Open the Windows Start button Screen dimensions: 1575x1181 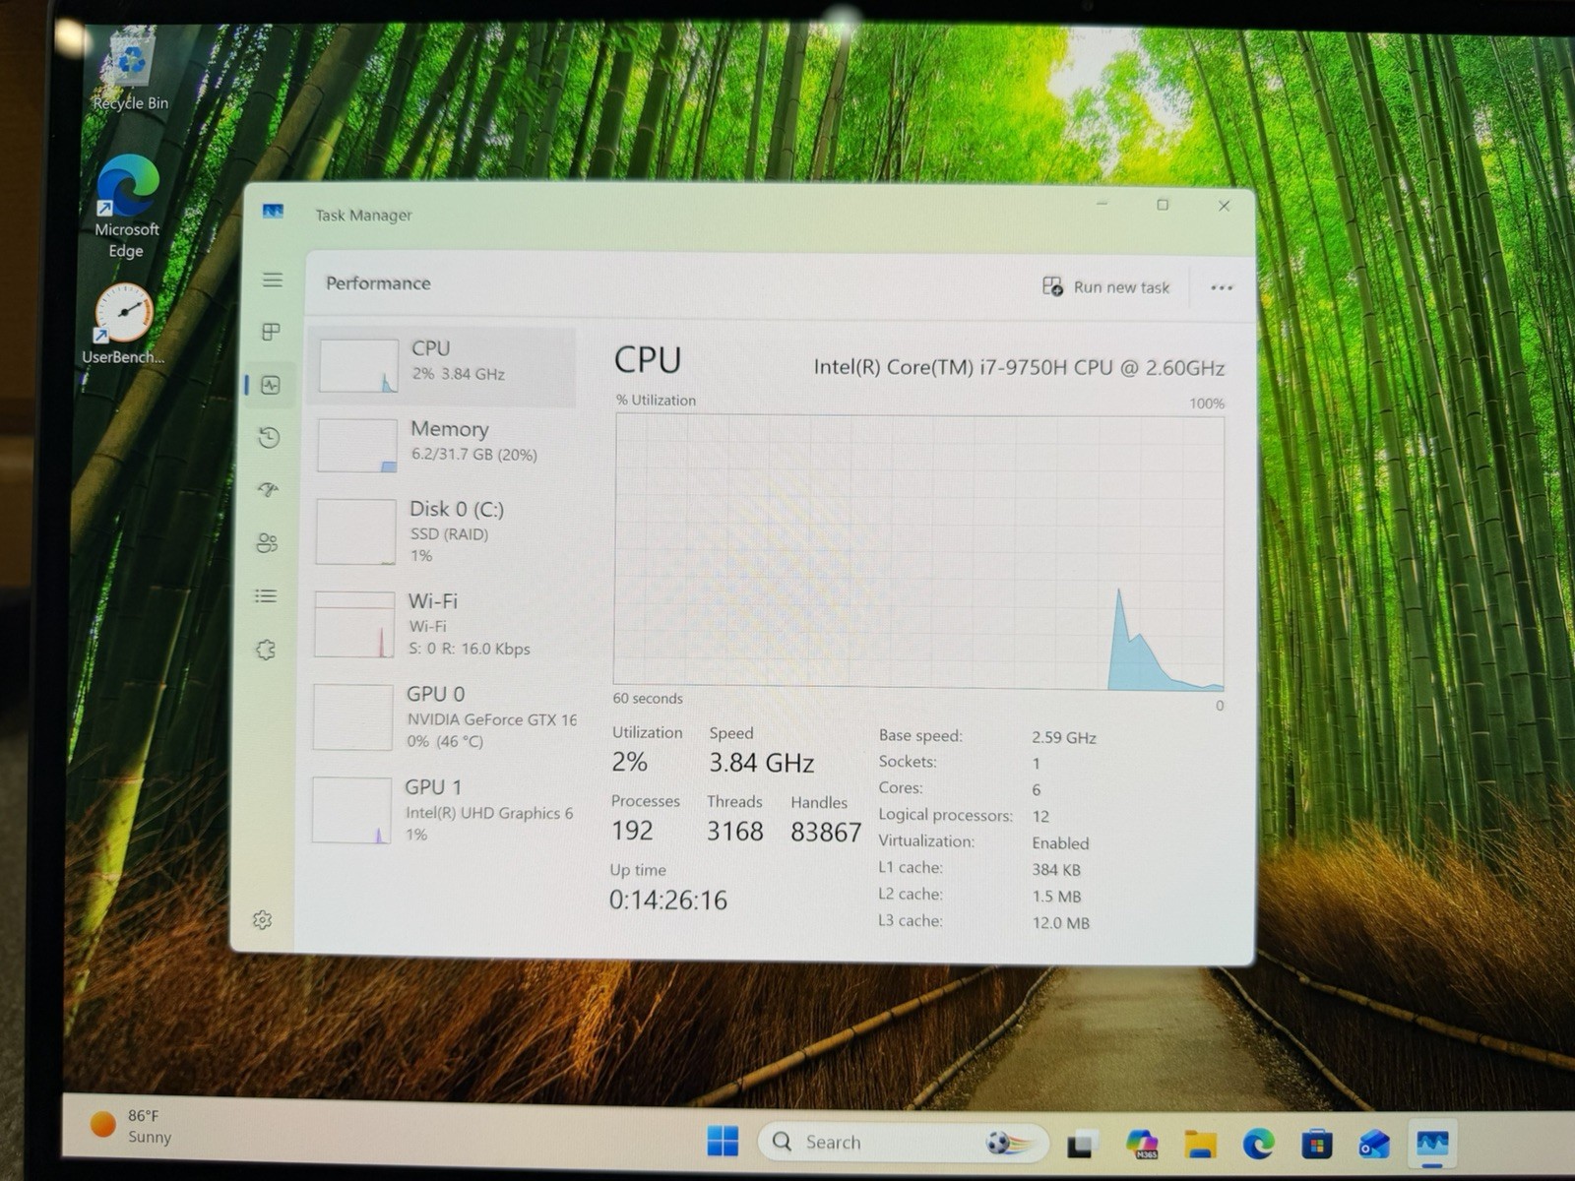[723, 1141]
